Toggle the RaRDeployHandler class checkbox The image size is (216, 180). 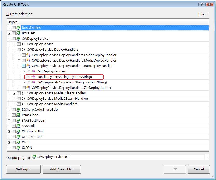pyautogui.click(x=24, y=66)
